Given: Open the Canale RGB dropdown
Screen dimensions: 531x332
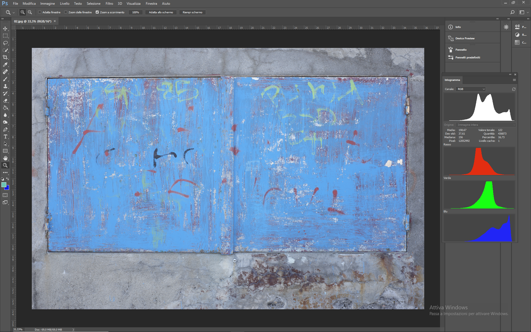Looking at the screenshot, I should pos(471,89).
